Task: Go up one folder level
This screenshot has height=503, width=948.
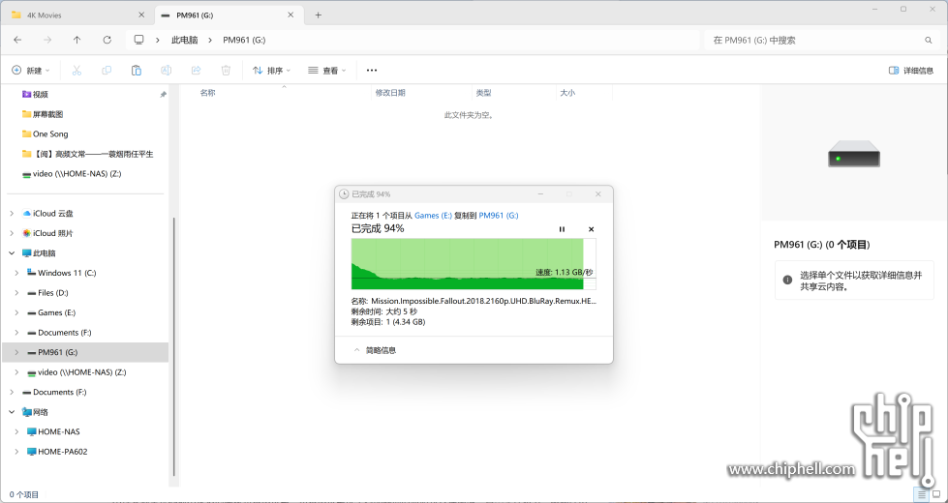Action: (76, 40)
